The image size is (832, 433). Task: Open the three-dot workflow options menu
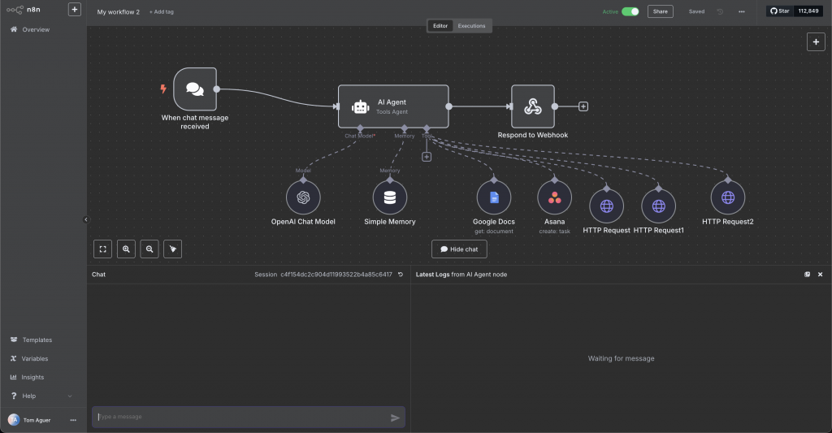pyautogui.click(x=741, y=11)
